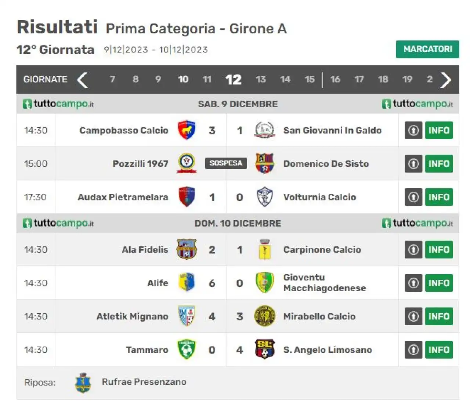Show next giornate with right chevron
The height and width of the screenshot is (409, 470).
(446, 80)
